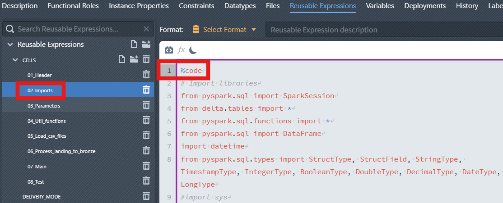
Task: Switch to the Variables tab
Action: 380,6
